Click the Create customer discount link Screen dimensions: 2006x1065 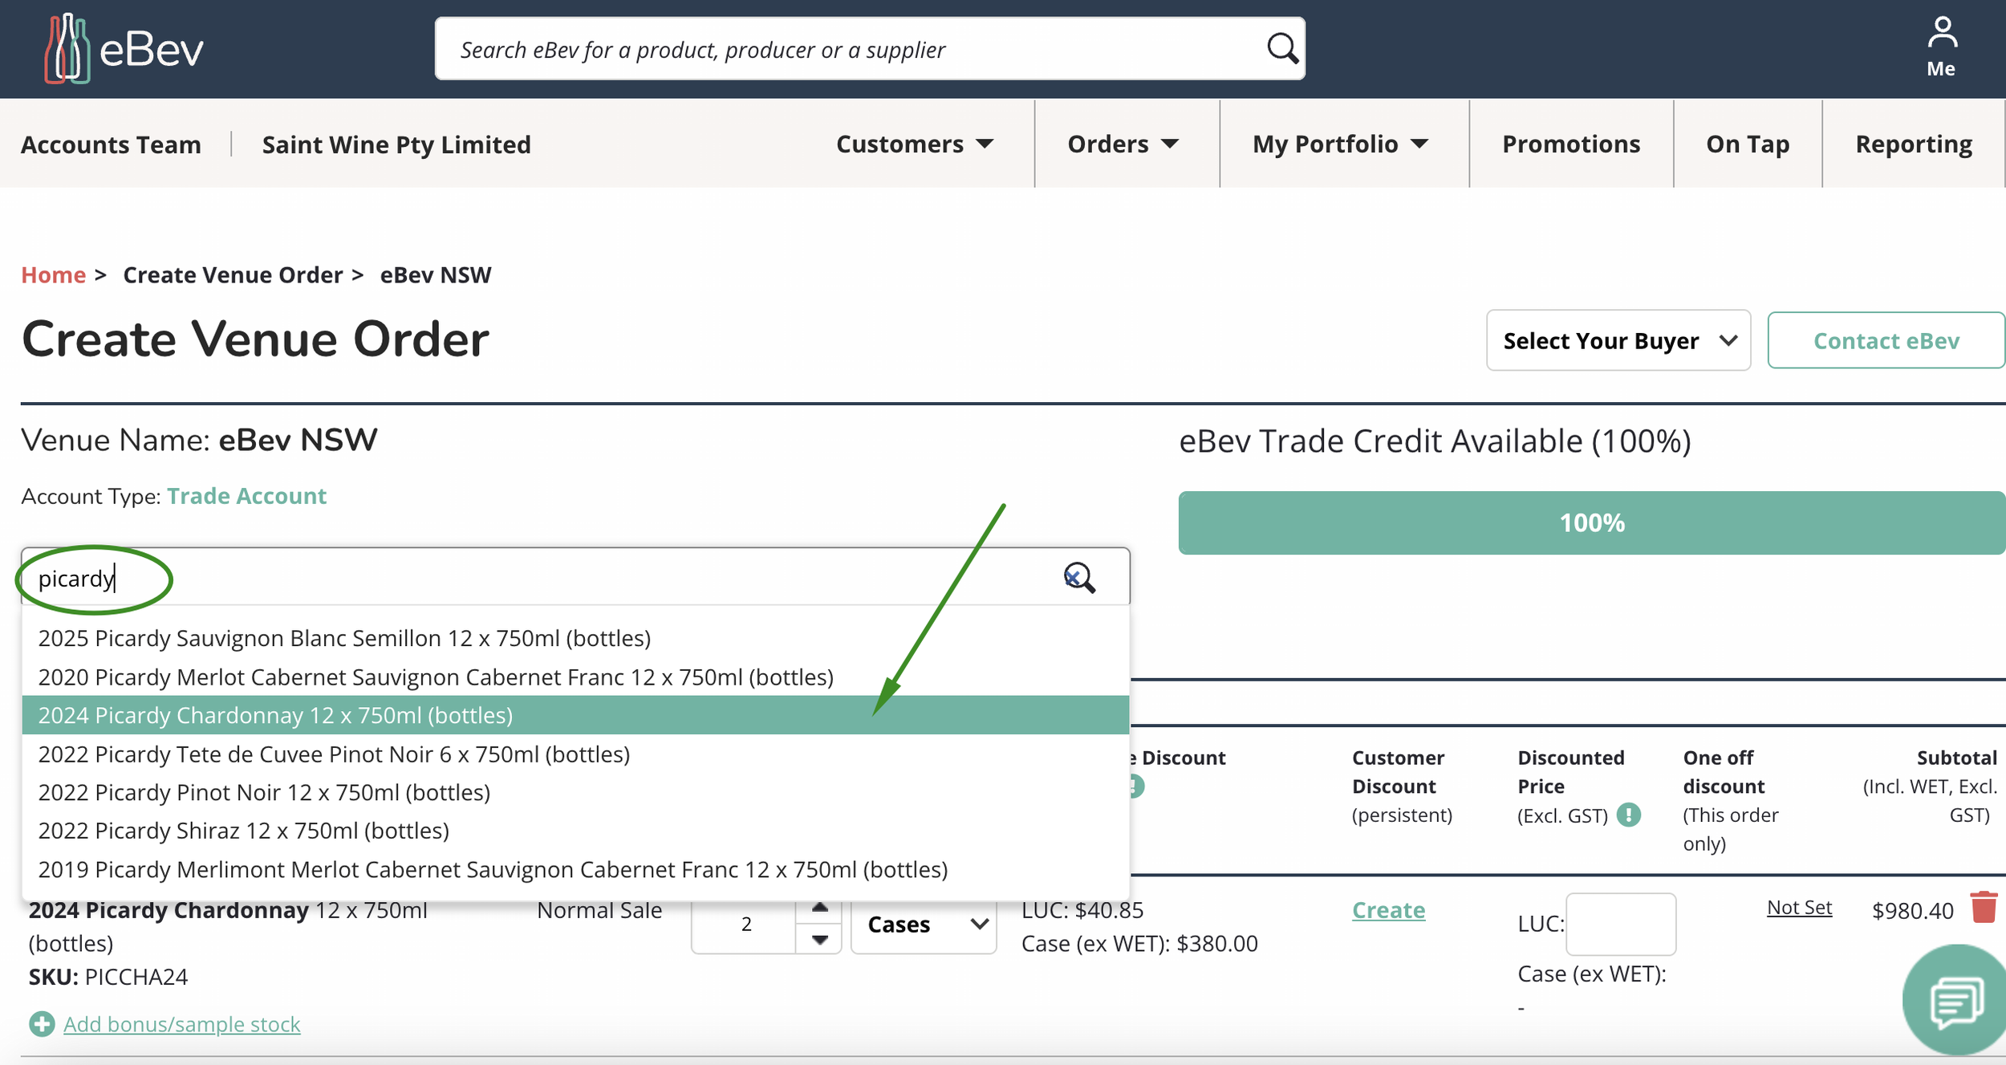[1388, 910]
